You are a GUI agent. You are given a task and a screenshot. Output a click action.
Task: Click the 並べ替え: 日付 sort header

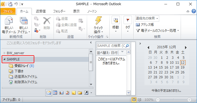[x=107, y=53]
